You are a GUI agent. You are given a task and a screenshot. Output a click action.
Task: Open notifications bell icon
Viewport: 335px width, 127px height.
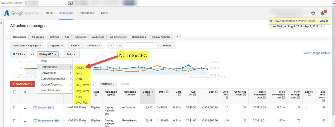323,13
